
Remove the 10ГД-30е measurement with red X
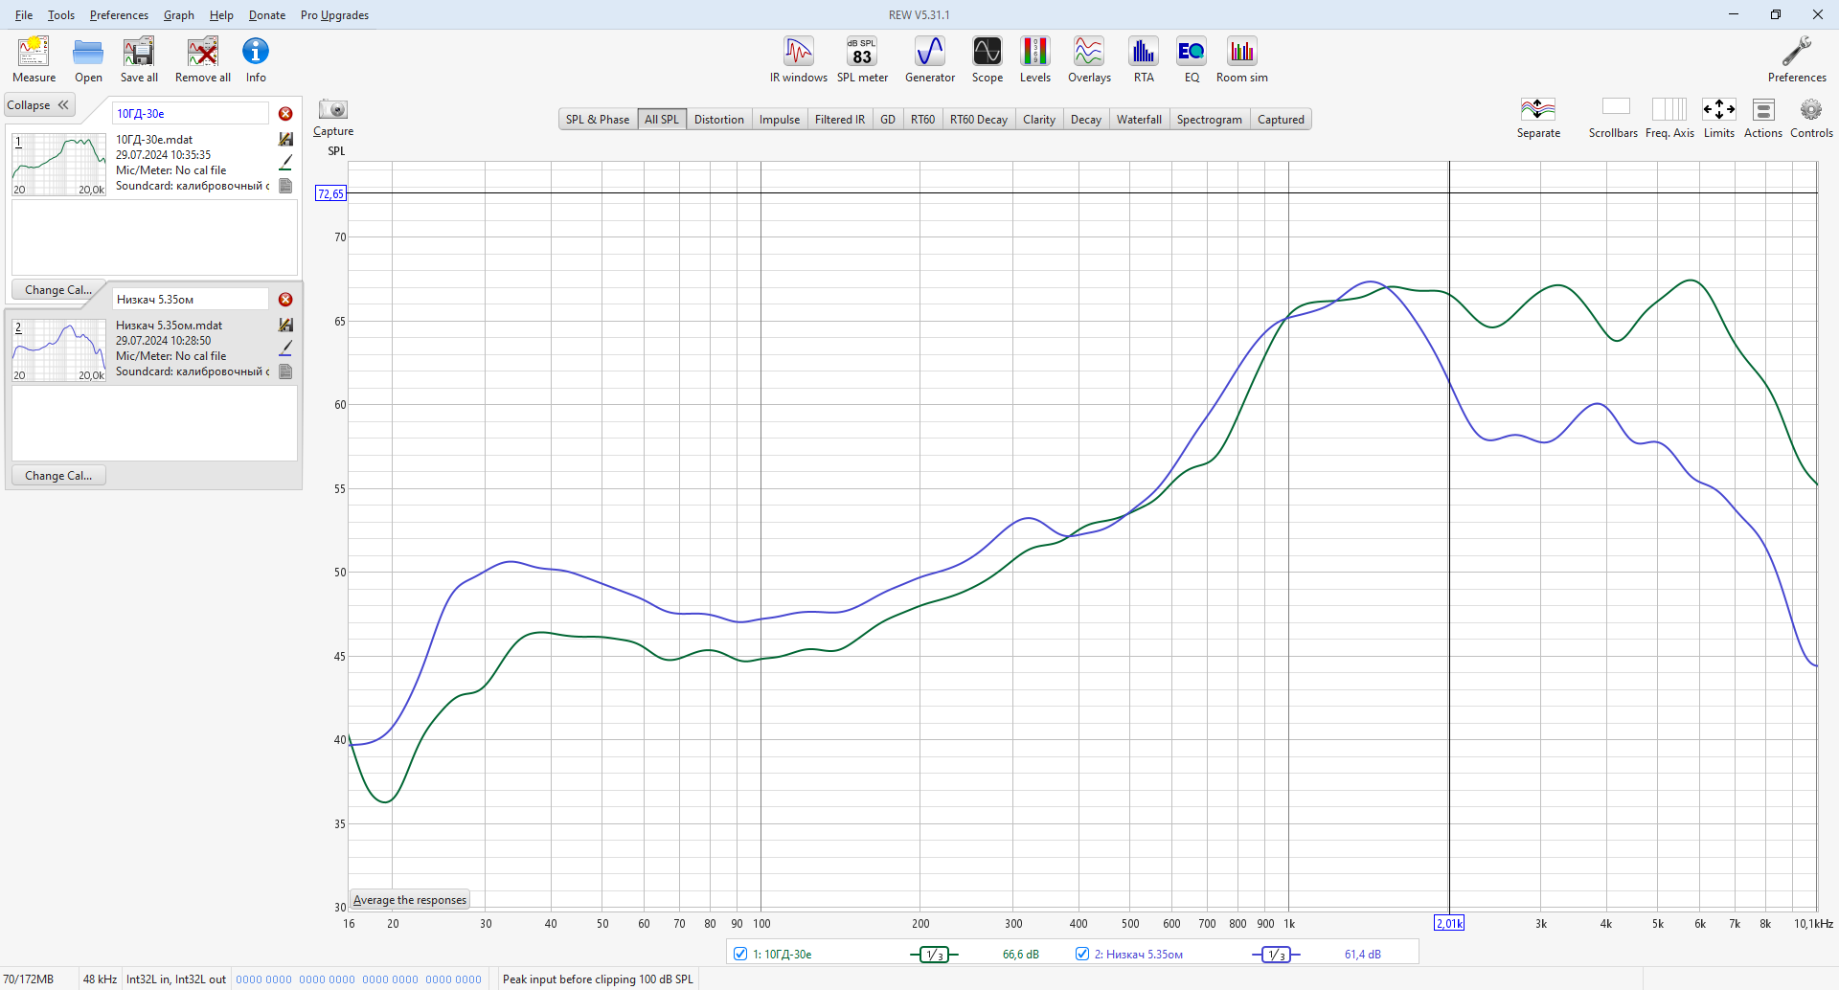pos(285,114)
